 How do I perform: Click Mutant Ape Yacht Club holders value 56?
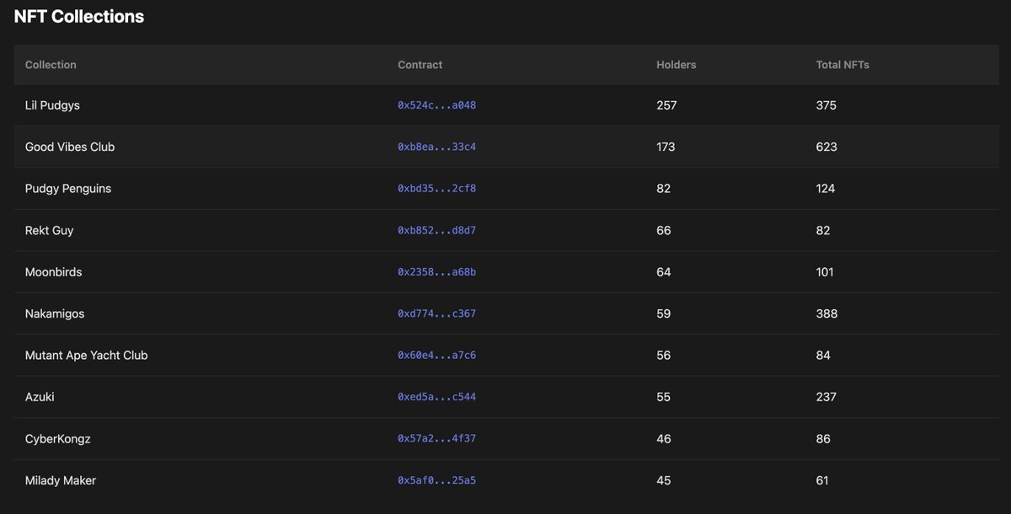click(664, 356)
